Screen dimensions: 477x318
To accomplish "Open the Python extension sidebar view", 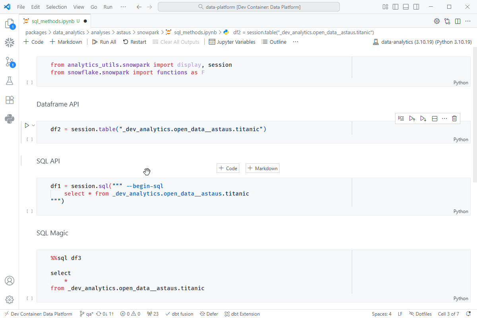I will 10,119.
